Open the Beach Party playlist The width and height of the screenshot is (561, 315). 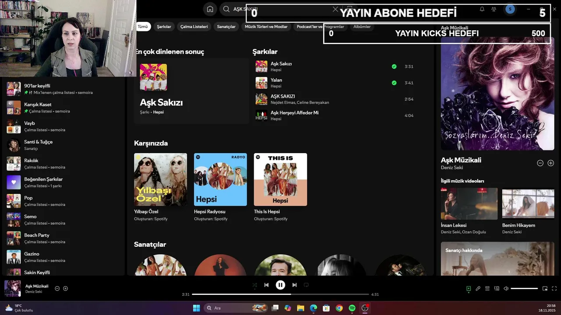click(64, 238)
